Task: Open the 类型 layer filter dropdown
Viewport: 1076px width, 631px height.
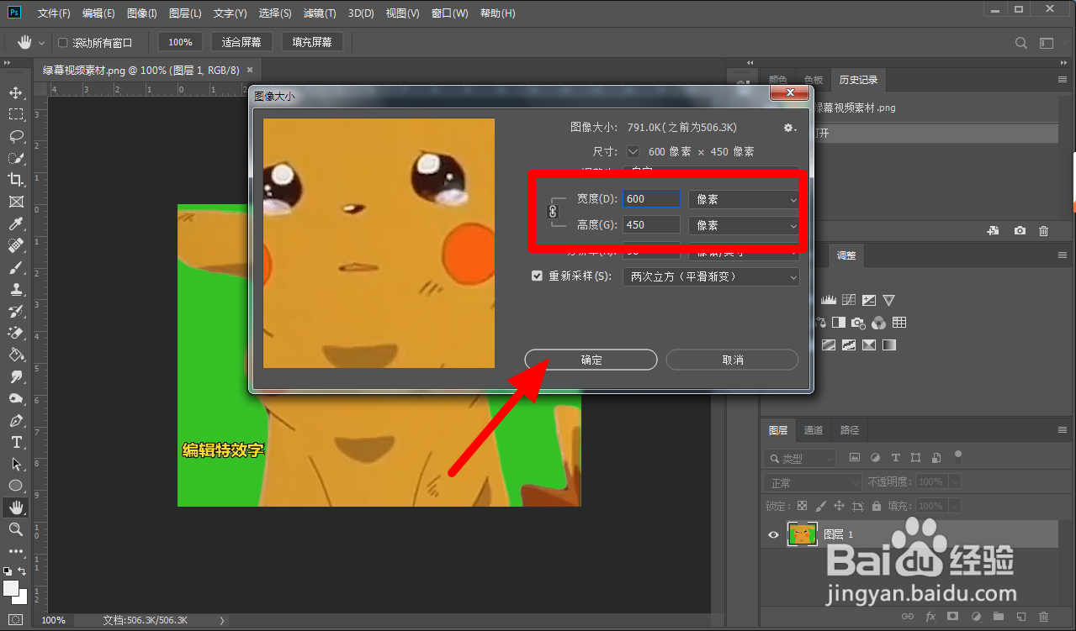Action: [x=799, y=458]
